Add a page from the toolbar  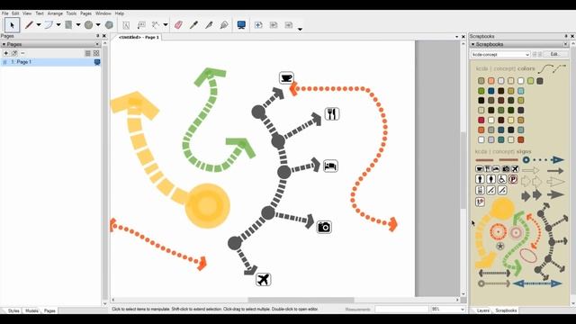(258, 25)
